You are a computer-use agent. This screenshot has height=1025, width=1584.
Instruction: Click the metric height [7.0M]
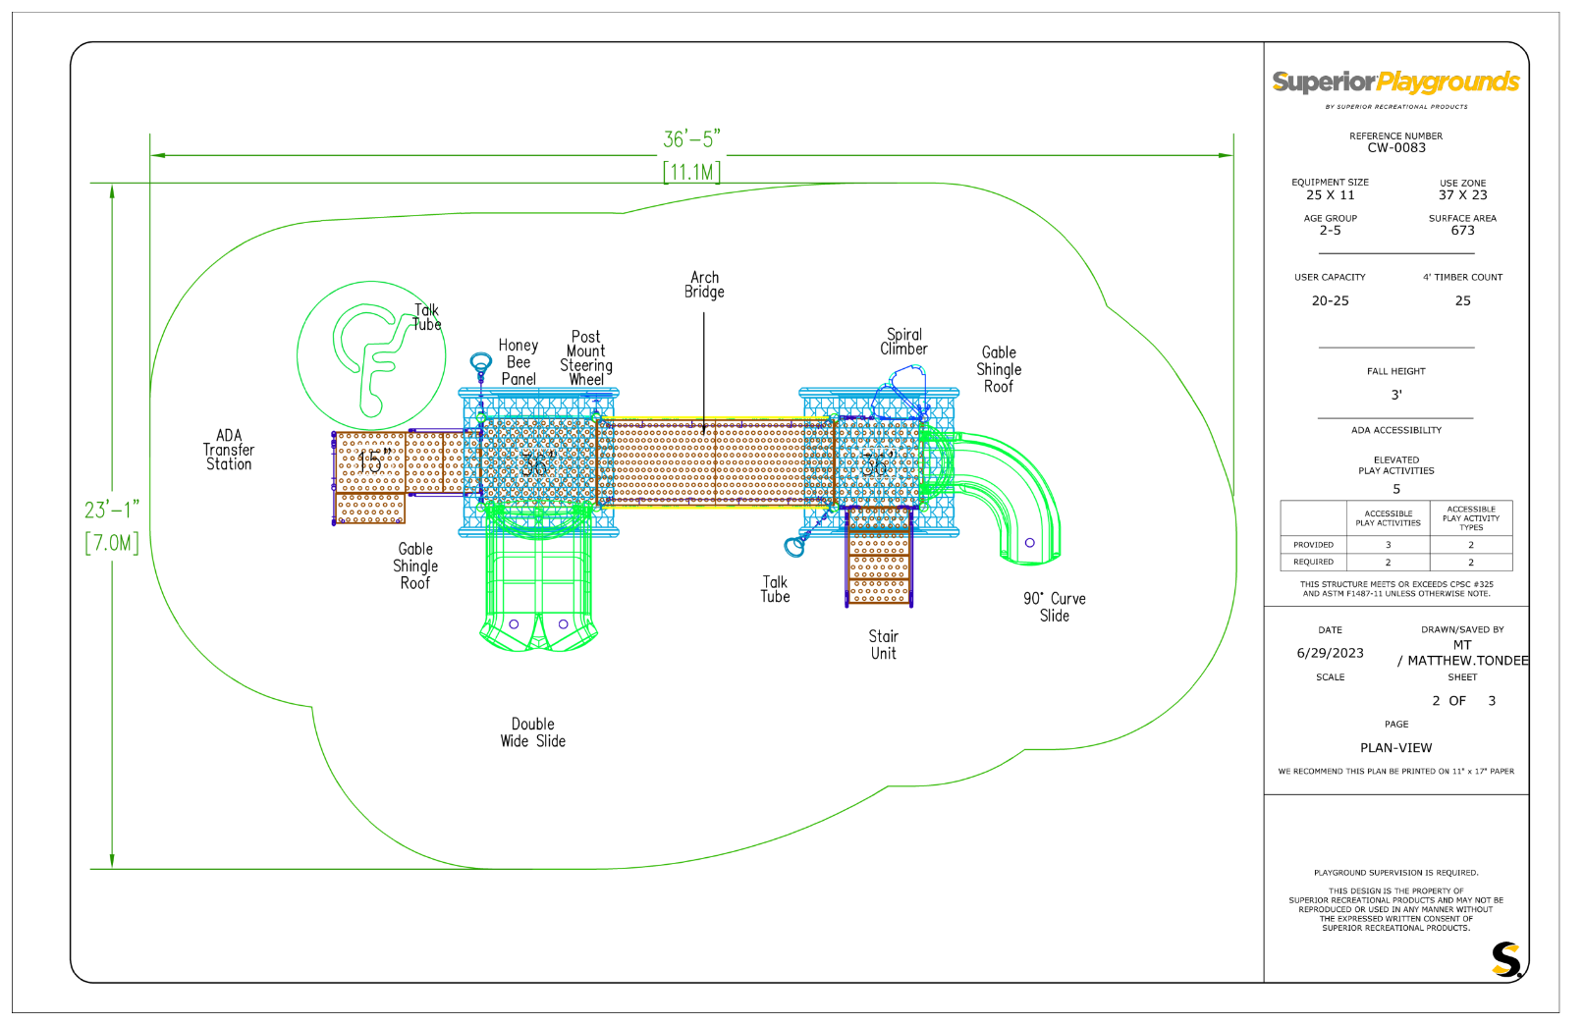coord(112,543)
